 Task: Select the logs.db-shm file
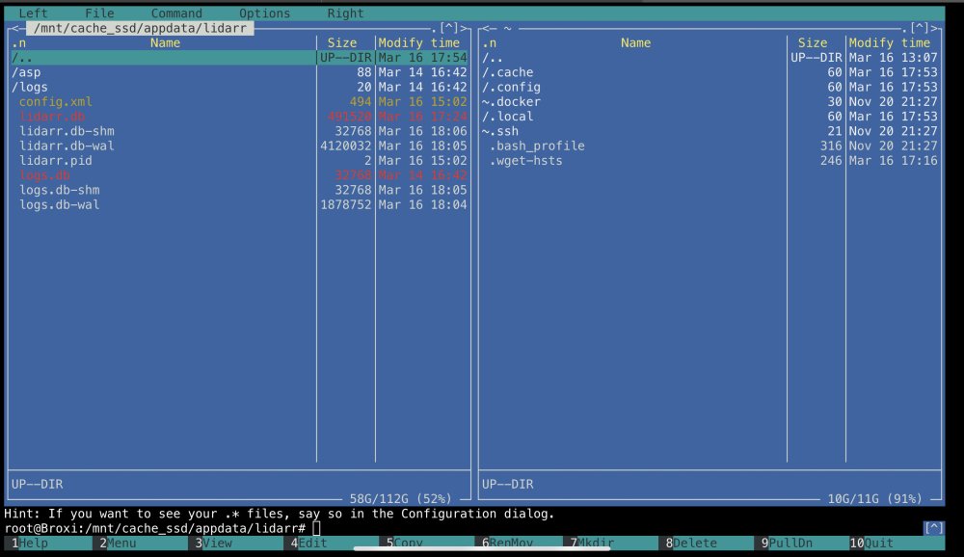(x=239, y=191)
